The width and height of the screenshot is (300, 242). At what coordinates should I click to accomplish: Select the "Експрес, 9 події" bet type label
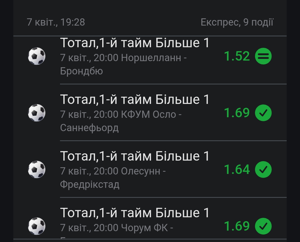click(x=237, y=22)
